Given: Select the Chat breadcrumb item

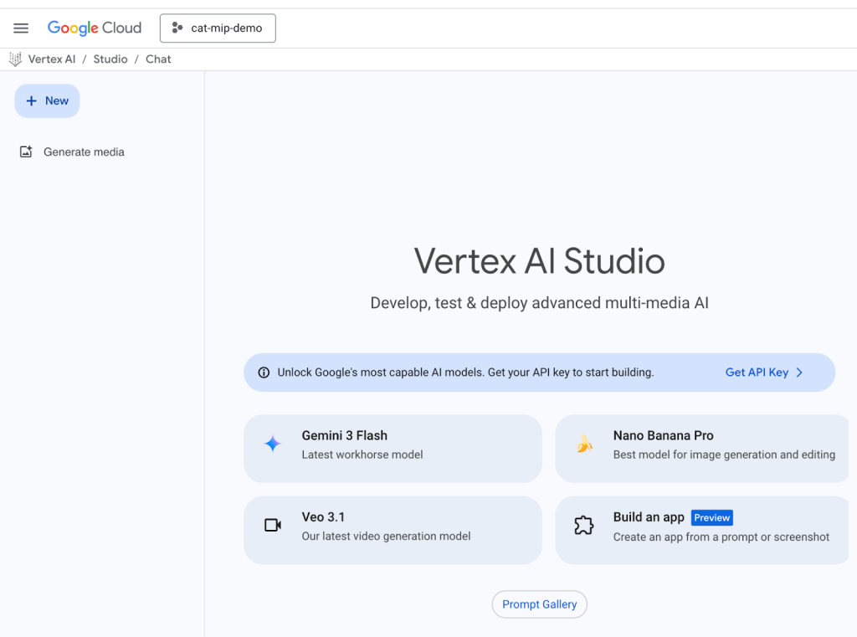Looking at the screenshot, I should pos(158,59).
